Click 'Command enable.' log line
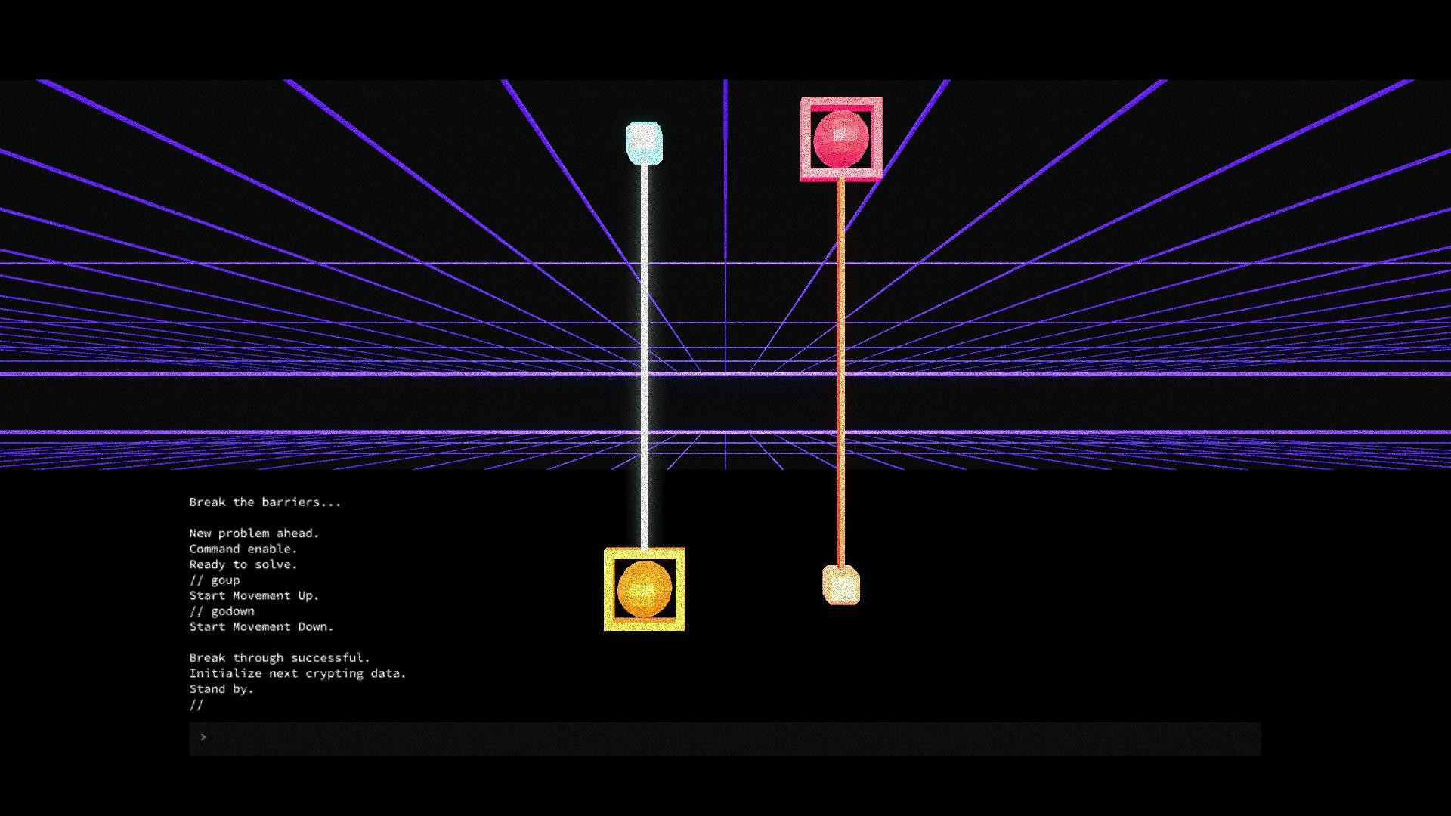Viewport: 1451px width, 816px height. click(243, 549)
